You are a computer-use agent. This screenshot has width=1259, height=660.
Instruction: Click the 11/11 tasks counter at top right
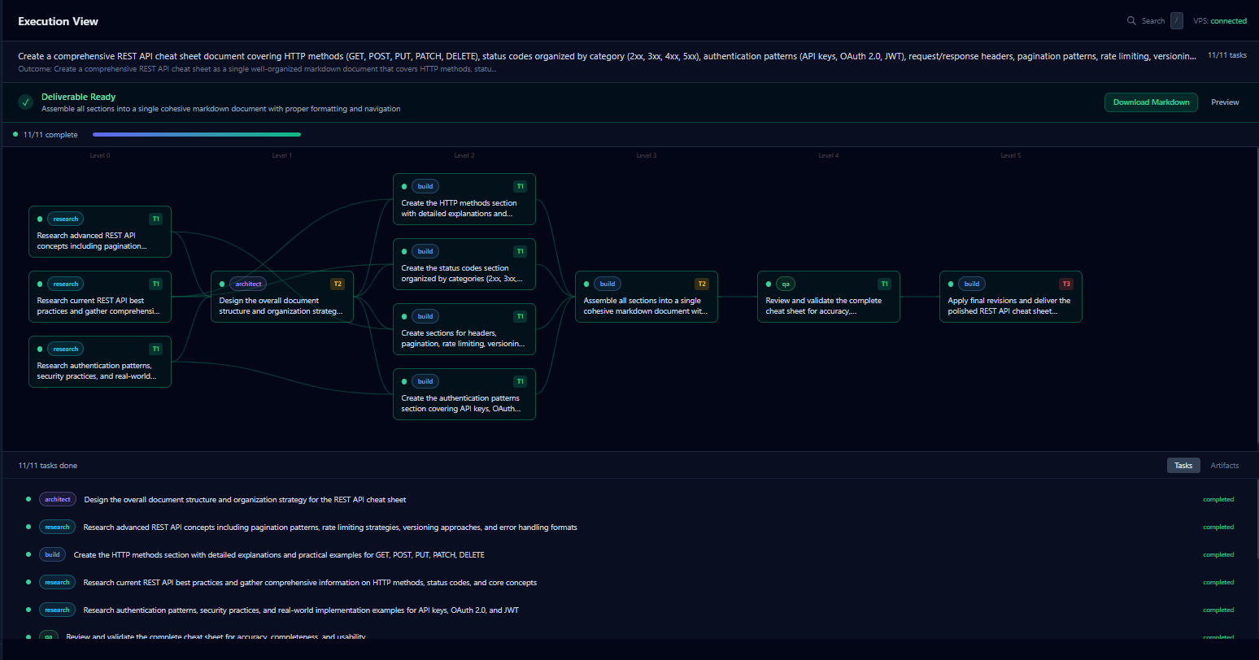1227,55
